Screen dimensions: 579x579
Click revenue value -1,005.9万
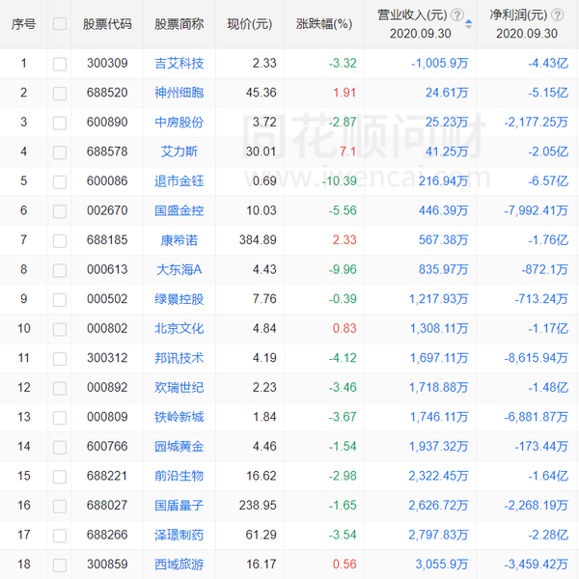[440, 63]
